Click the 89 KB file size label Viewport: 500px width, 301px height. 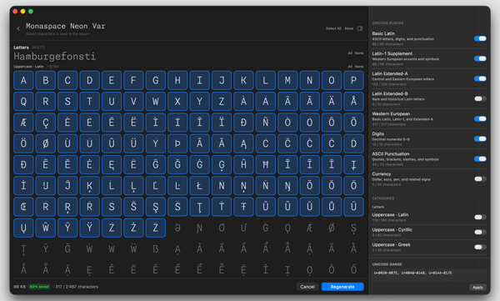click(20, 287)
